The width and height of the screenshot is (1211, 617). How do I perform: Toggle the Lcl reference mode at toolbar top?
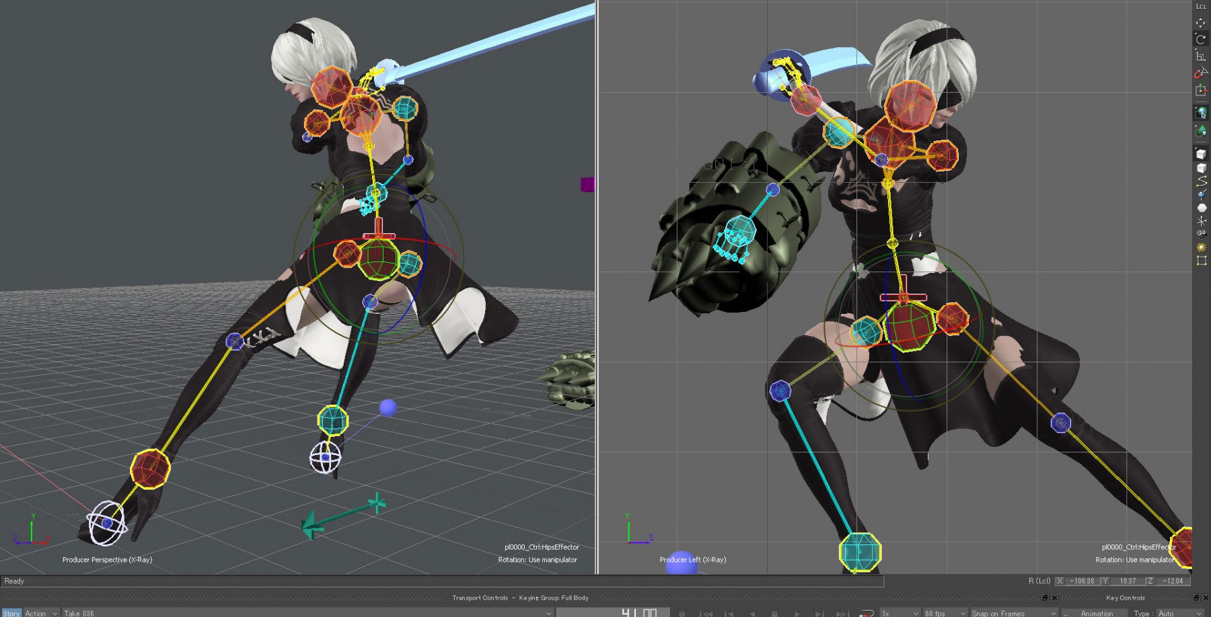pyautogui.click(x=1201, y=6)
